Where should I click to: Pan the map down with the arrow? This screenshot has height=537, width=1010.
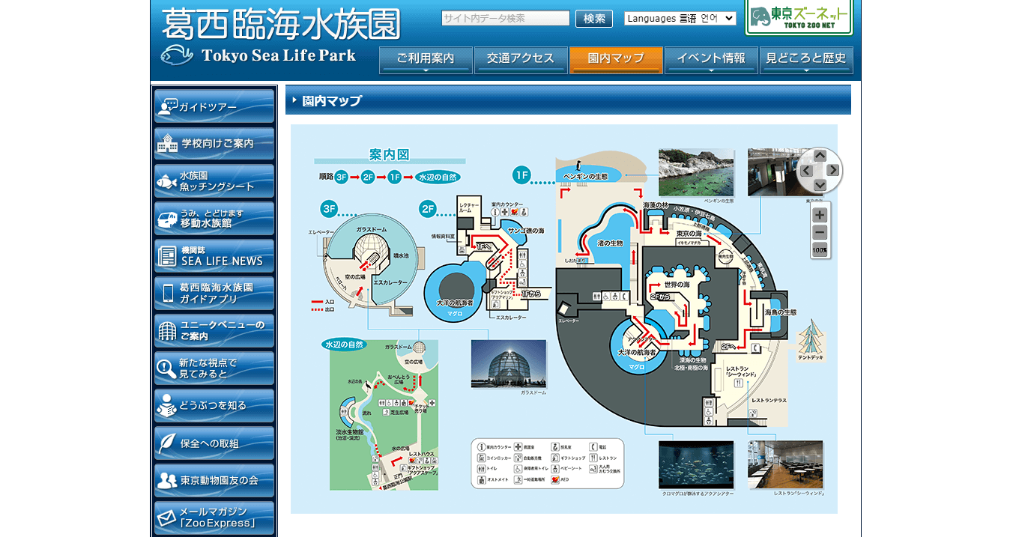click(x=820, y=185)
